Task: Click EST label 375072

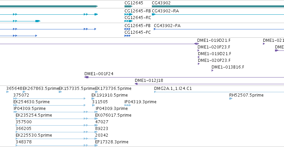Action: 21,95
